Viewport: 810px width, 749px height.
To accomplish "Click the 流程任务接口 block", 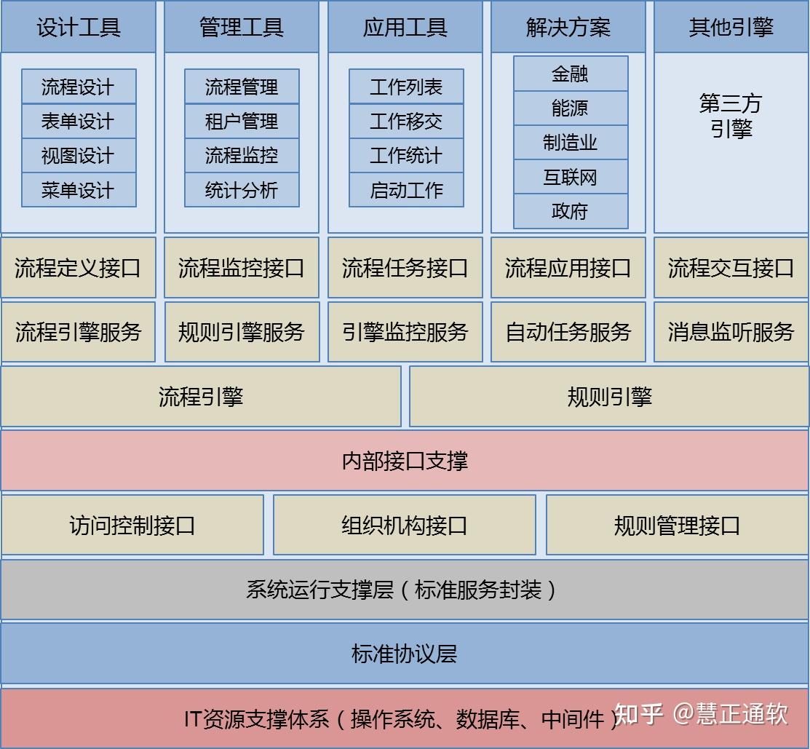I will tap(405, 268).
